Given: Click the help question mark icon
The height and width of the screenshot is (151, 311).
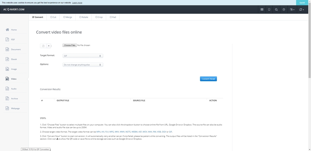Looking at the screenshot, I should (284, 9).
